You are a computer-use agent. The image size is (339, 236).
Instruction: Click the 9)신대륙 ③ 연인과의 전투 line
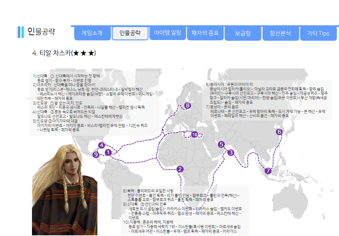coord(145,204)
